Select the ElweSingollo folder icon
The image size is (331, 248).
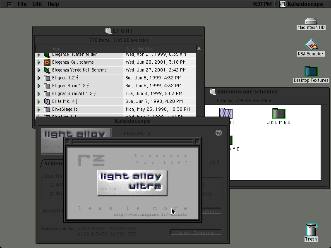click(47, 109)
